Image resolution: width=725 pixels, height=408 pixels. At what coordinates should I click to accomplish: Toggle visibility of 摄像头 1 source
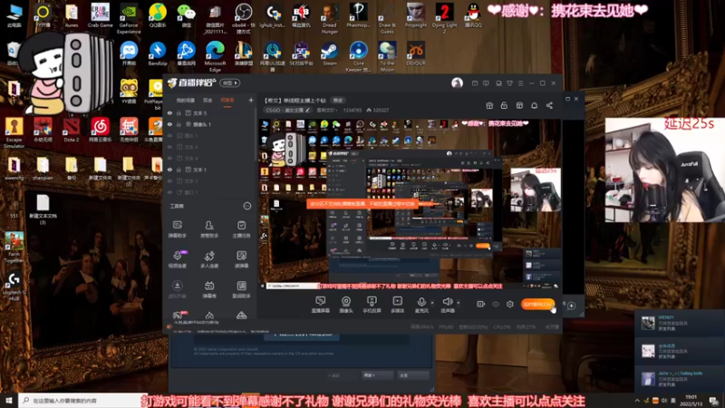tap(169, 124)
